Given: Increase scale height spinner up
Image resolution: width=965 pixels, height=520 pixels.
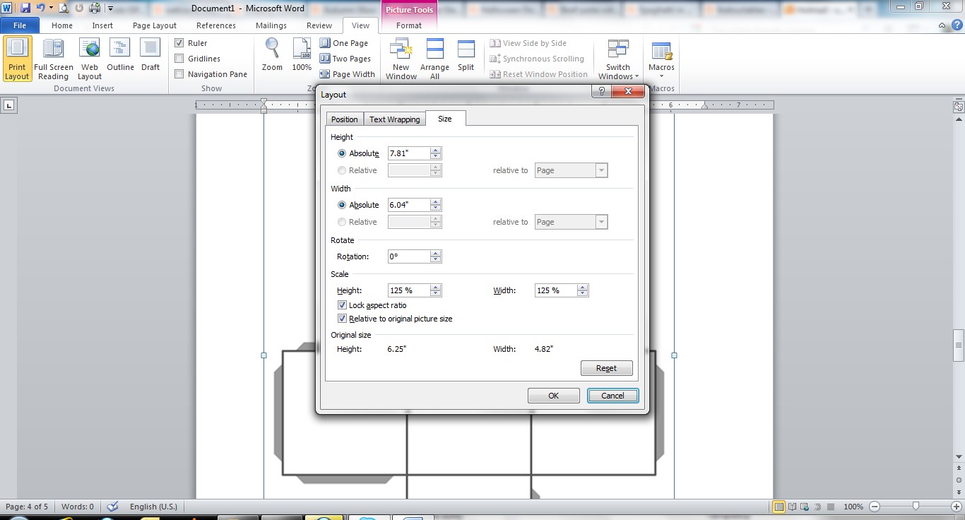Looking at the screenshot, I should (x=436, y=288).
